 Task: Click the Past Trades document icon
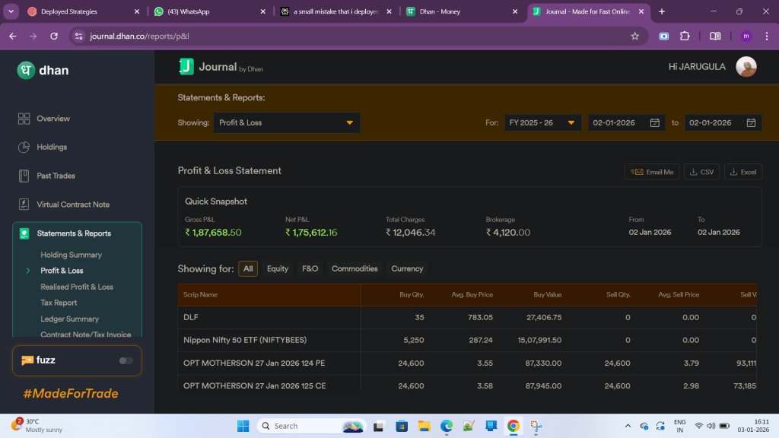click(x=24, y=176)
